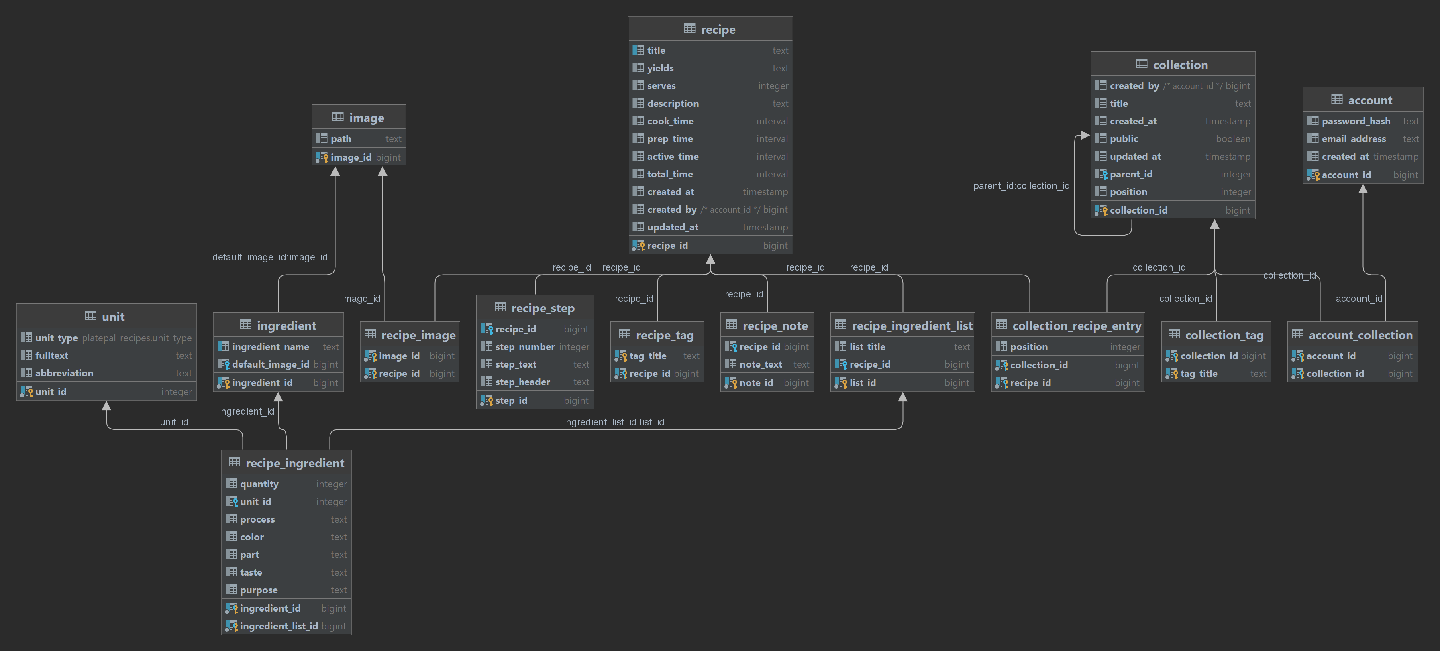
Task: Click the collection_tag table header icon
Action: (x=1174, y=334)
